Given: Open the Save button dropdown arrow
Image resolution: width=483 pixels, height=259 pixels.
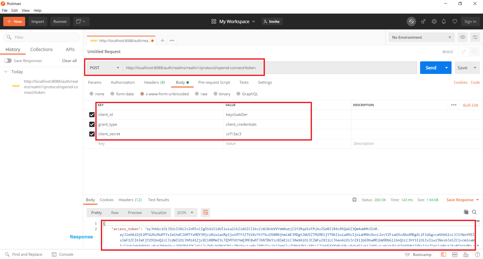Looking at the screenshot, I should 475,68.
